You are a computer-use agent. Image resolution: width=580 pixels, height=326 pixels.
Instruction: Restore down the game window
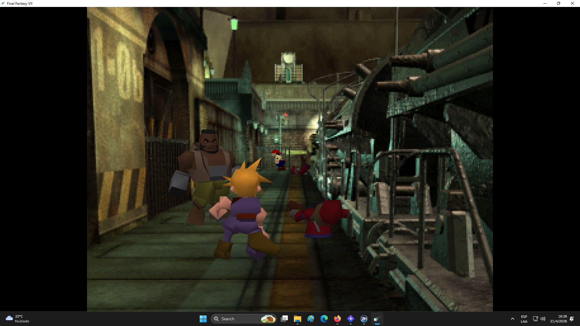tap(559, 4)
